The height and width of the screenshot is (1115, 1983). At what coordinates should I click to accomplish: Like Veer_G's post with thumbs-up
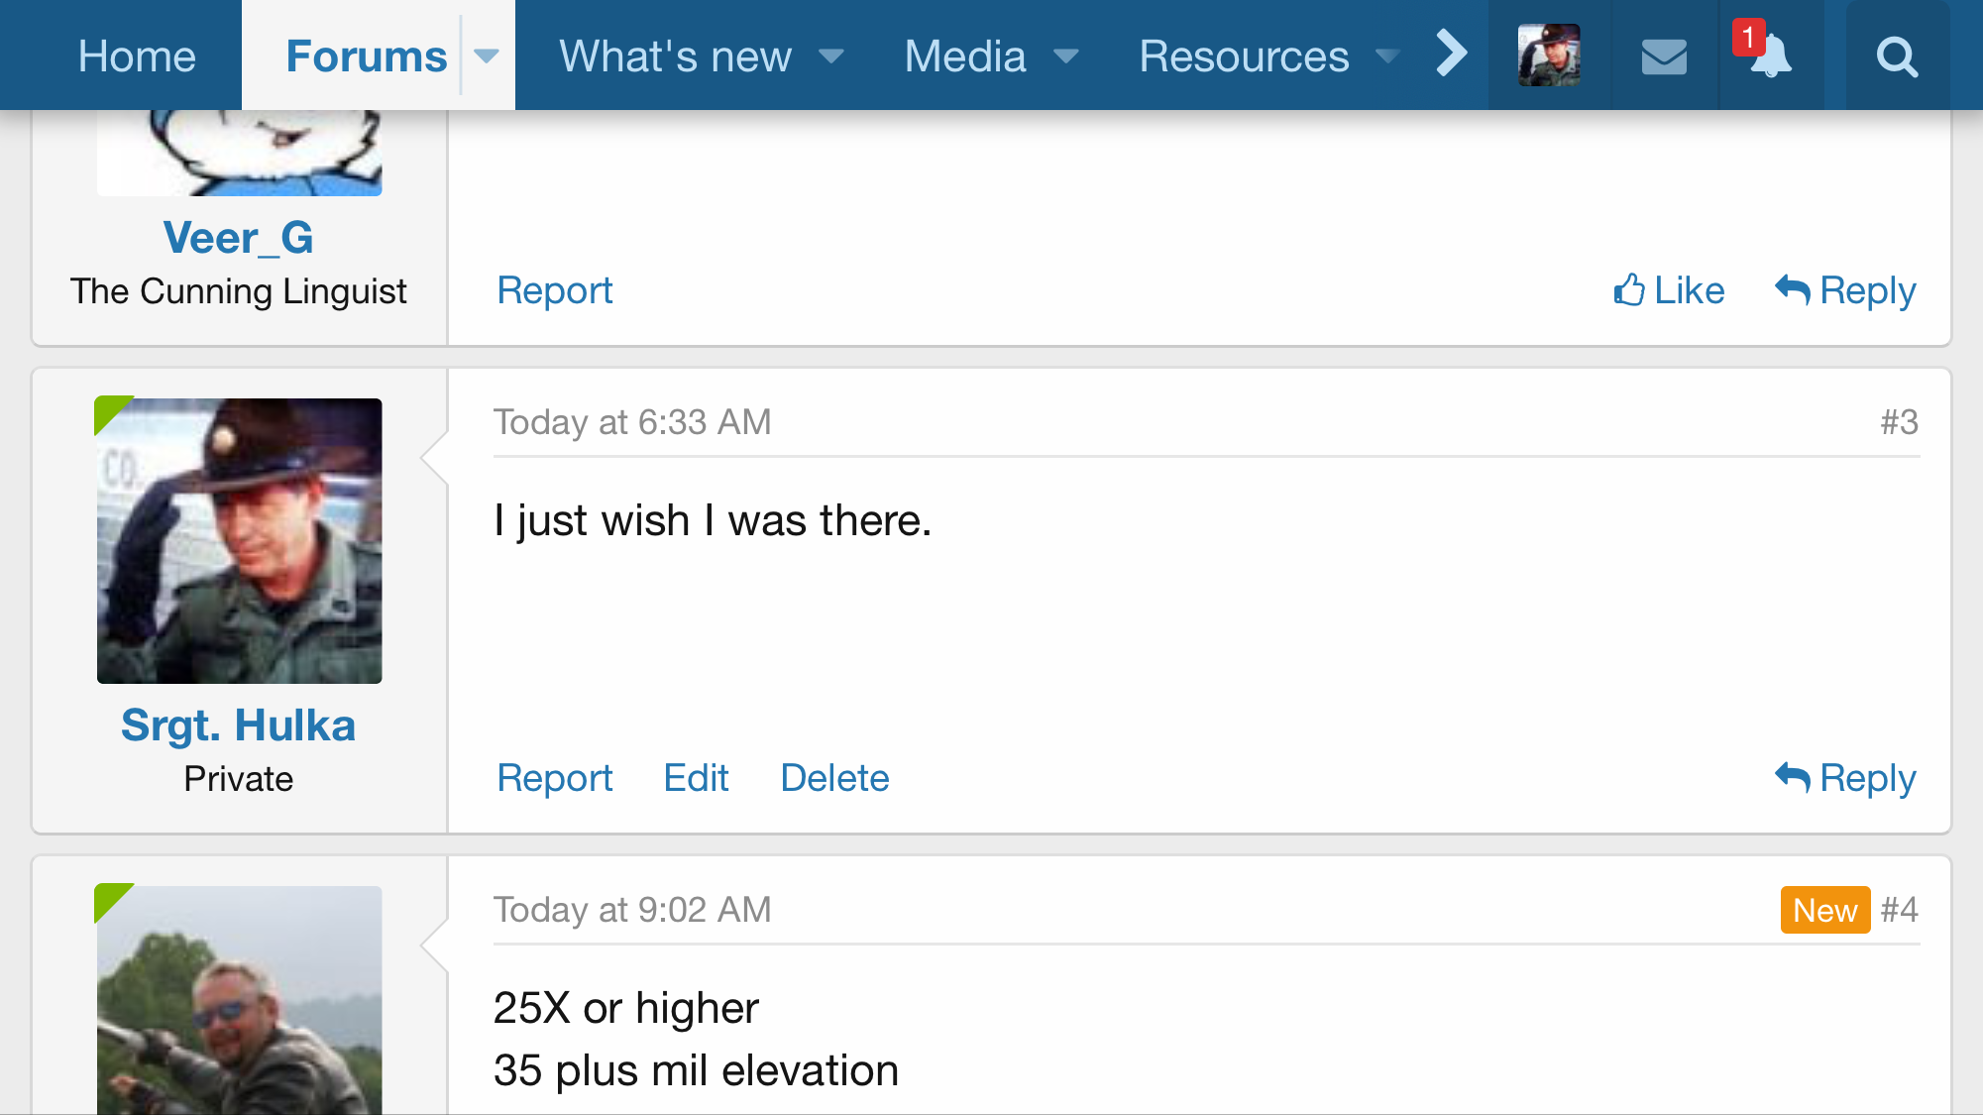coord(1669,290)
